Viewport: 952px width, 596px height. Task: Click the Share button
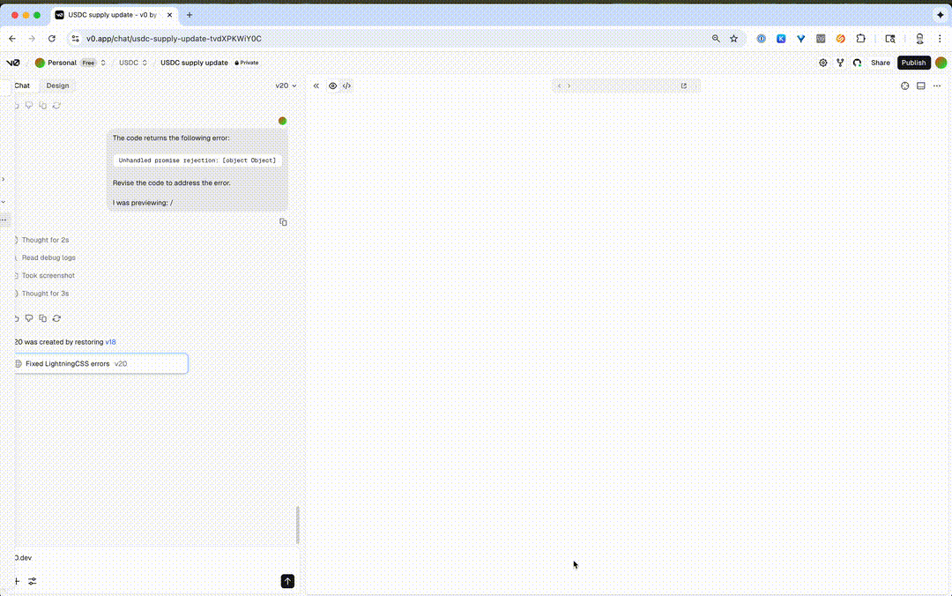pyautogui.click(x=880, y=63)
